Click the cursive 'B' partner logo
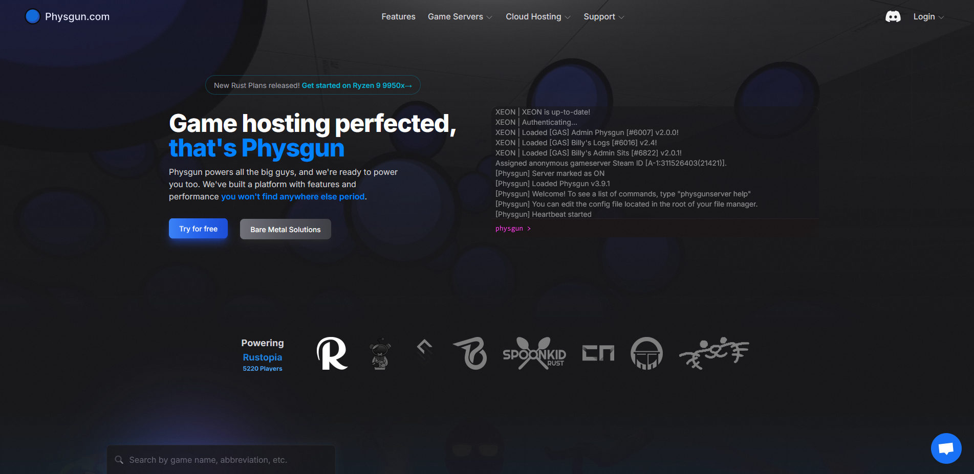 click(x=469, y=353)
